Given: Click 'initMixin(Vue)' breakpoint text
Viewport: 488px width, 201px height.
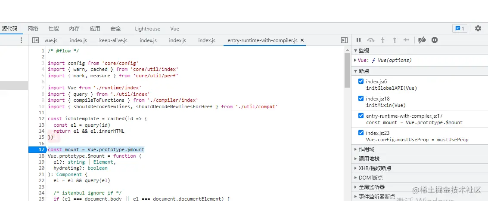Looking at the screenshot, I should [x=386, y=105].
